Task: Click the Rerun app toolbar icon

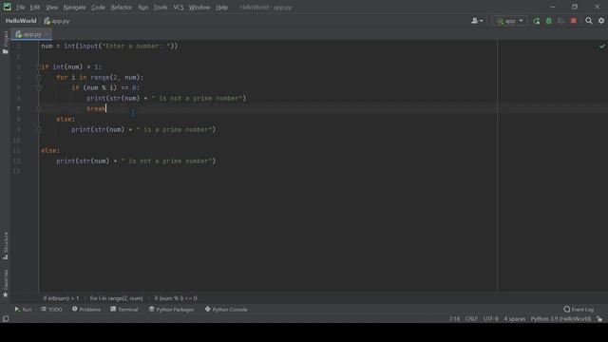Action: (536, 21)
